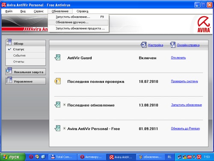Expand the Обзор sidebar section
Viewport: 214px width, 161px height.
pyautogui.click(x=26, y=43)
